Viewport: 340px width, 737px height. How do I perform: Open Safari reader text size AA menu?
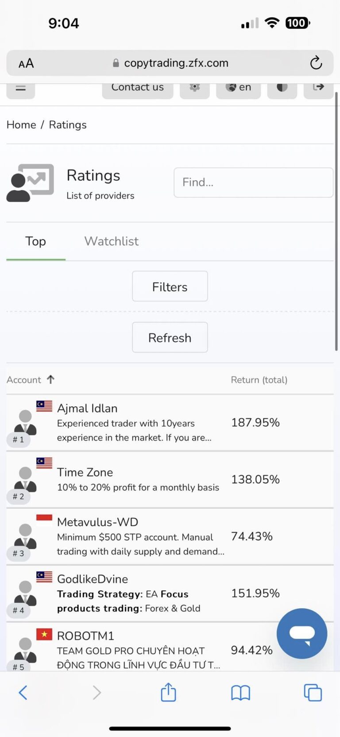(x=26, y=63)
